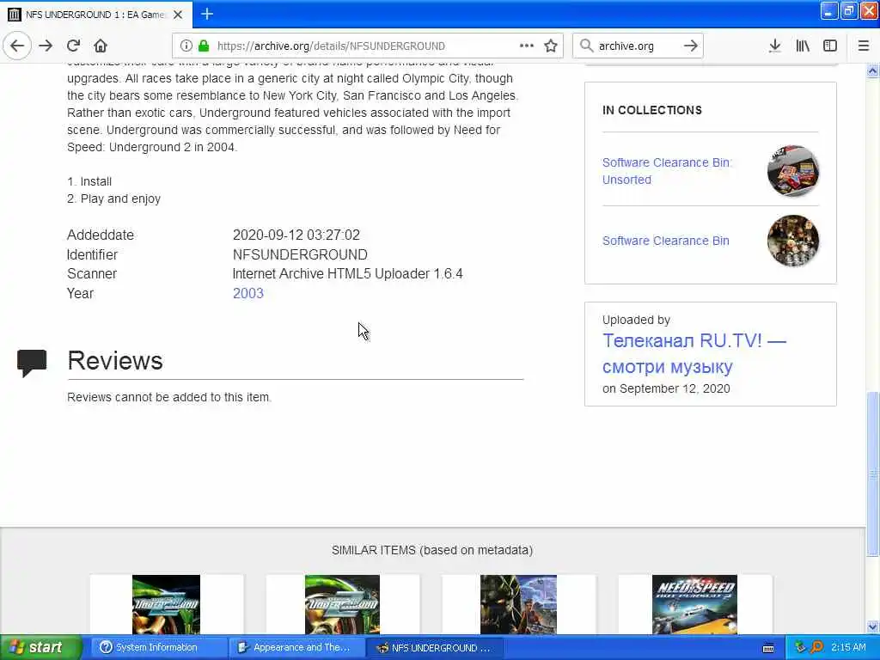
Task: Go forward to the next page
Action: [46, 46]
